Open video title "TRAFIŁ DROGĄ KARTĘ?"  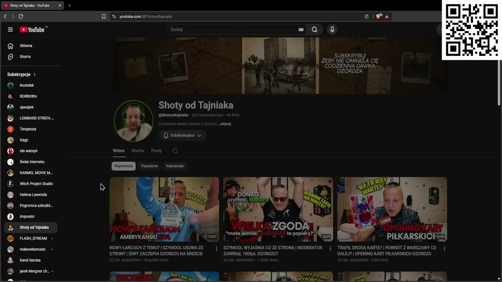pos(387,251)
